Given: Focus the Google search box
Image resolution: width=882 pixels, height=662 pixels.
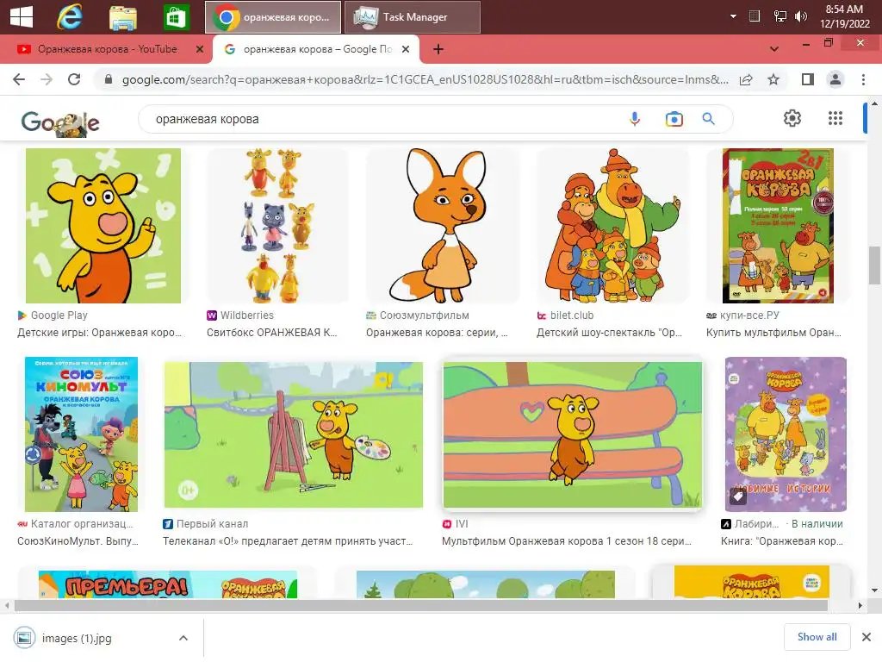Looking at the screenshot, I should pyautogui.click(x=382, y=119).
